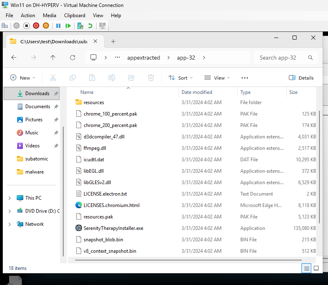Open the Clipboard menu
The height and width of the screenshot is (285, 328).
(75, 16)
